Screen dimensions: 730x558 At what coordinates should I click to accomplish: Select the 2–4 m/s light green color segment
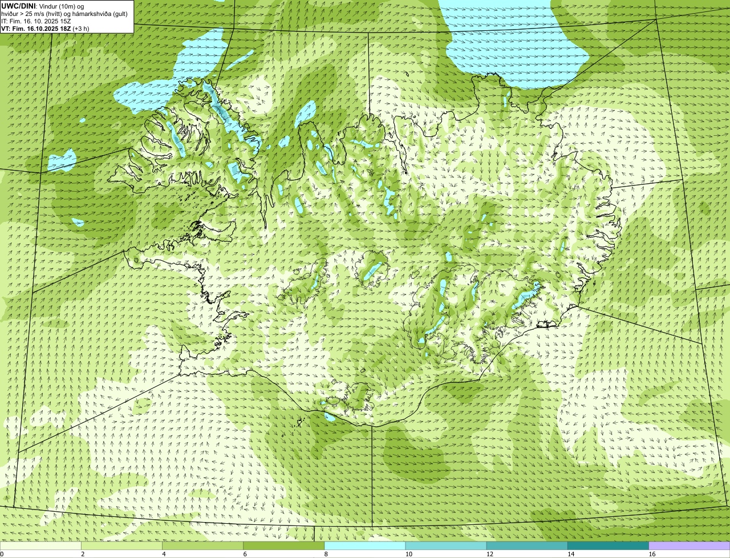tap(122, 546)
